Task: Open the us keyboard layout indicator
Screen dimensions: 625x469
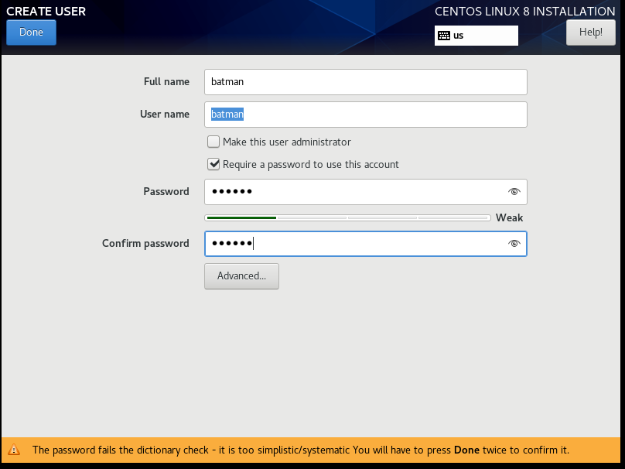Action: coord(476,36)
